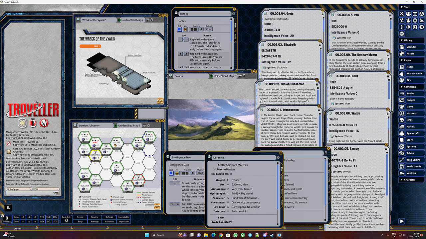The width and height of the screenshot is (426, 239).
Task: Select the Main tab on Battles window
Action: (x=236, y=26)
